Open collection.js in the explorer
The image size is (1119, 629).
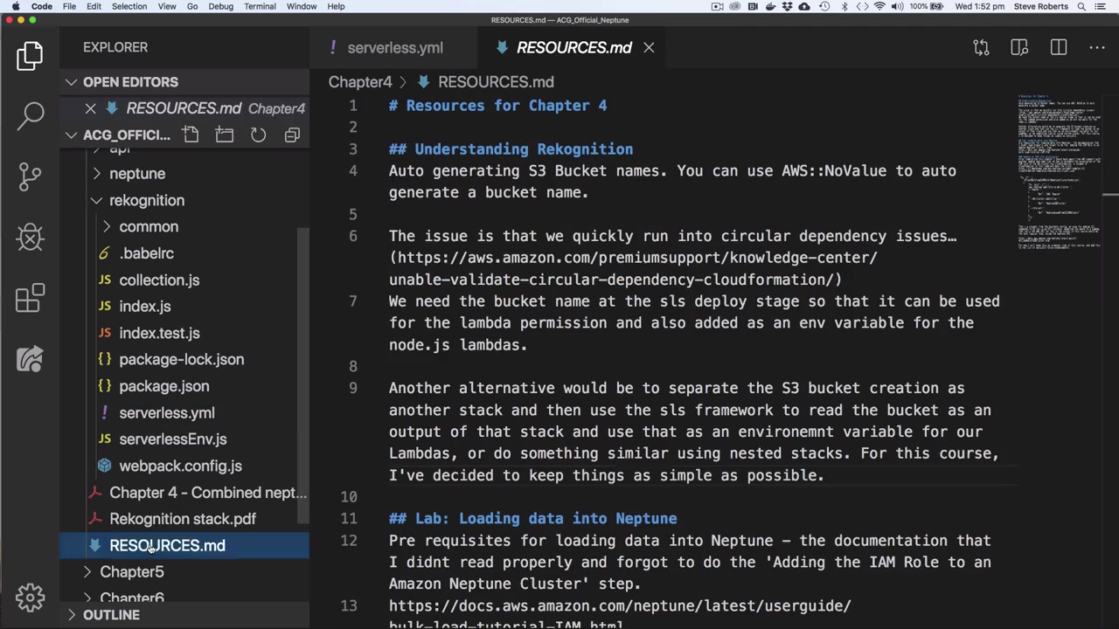pyautogui.click(x=159, y=280)
